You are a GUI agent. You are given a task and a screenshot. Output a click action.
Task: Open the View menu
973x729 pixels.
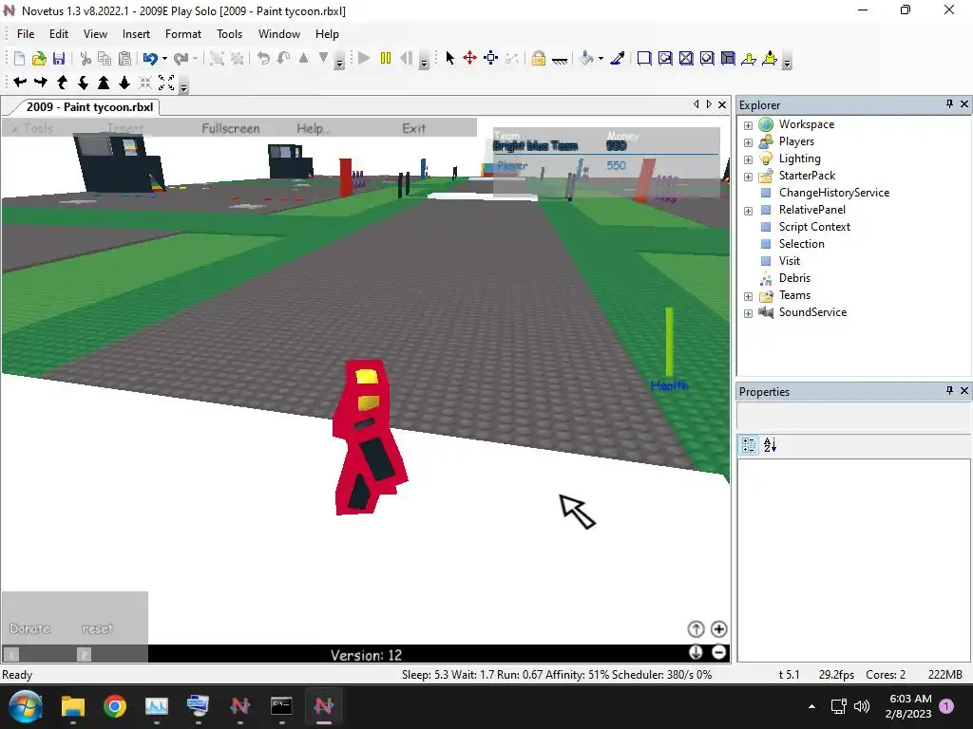96,34
